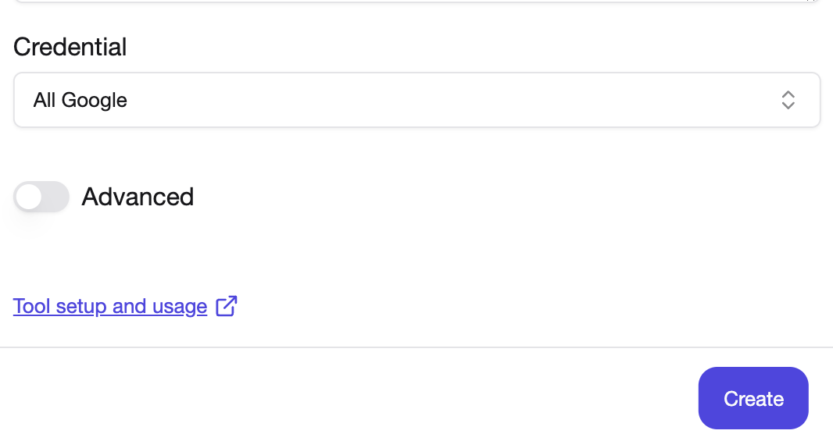
Task: Click the up-down chevron icon in Credential field
Action: coord(788,100)
